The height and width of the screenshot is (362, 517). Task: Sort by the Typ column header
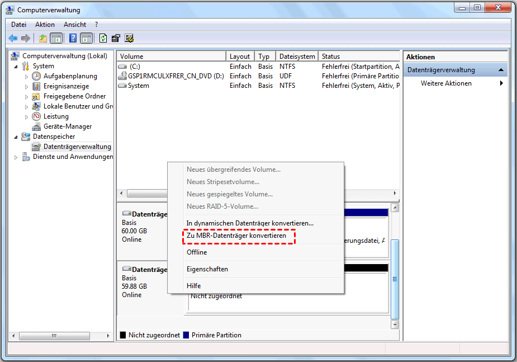(x=265, y=57)
